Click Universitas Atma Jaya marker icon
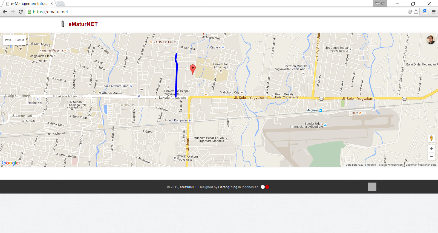 221,71
